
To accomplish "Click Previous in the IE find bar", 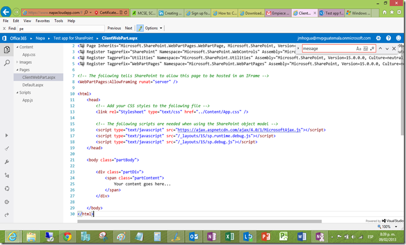I will point(114,28).
